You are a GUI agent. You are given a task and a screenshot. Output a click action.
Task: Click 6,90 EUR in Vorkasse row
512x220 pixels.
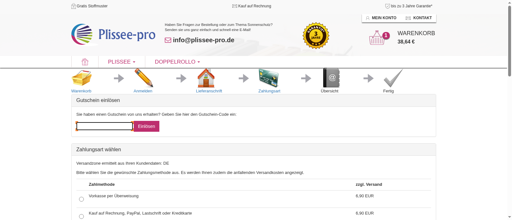365,196
